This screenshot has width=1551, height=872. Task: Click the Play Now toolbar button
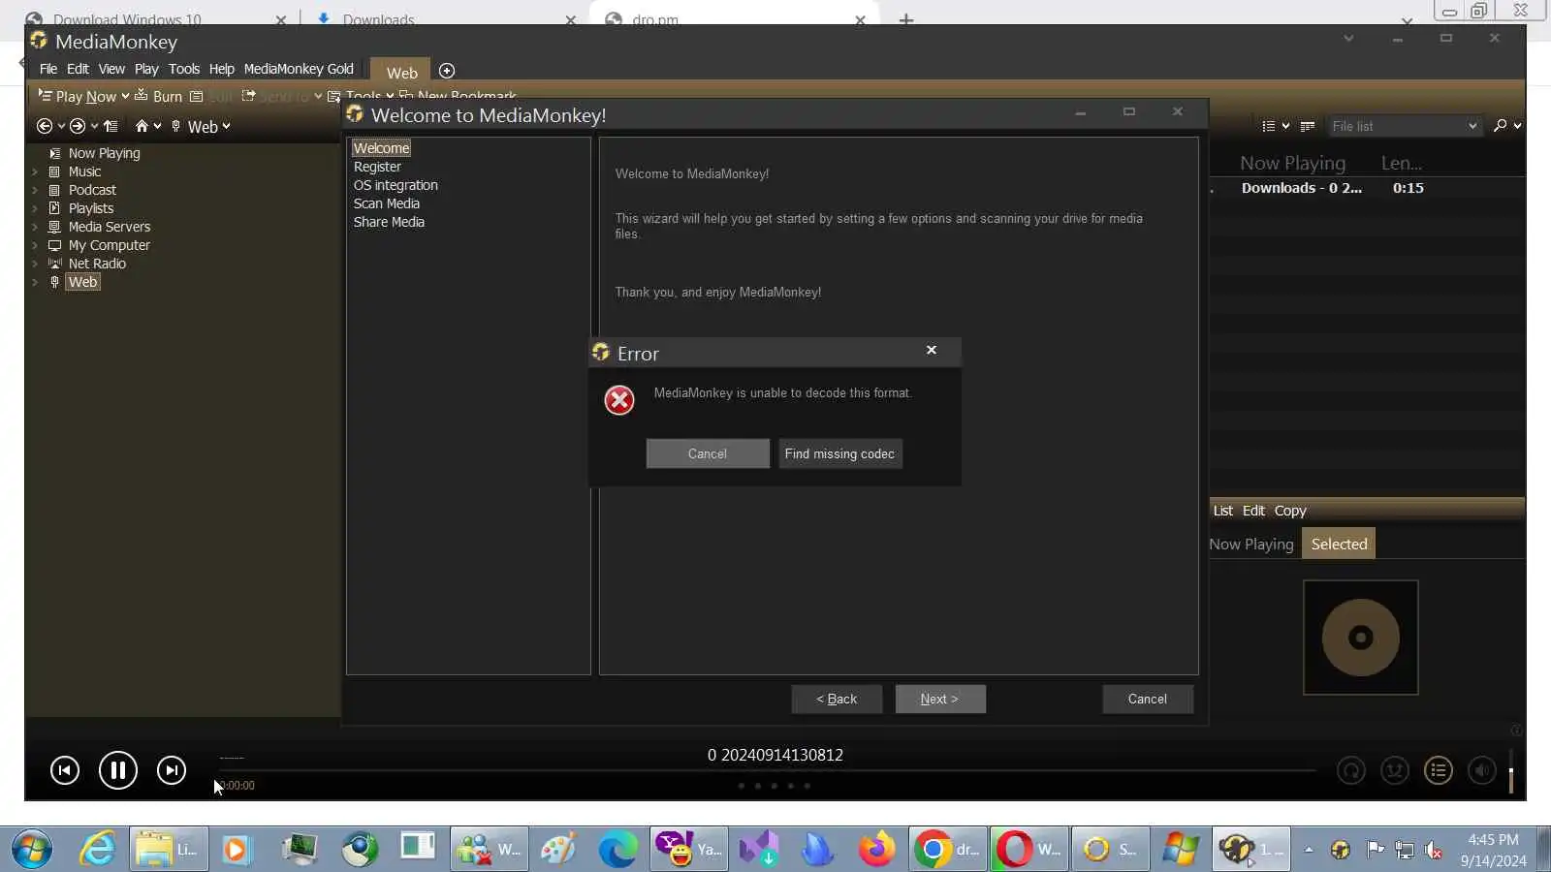click(77, 96)
